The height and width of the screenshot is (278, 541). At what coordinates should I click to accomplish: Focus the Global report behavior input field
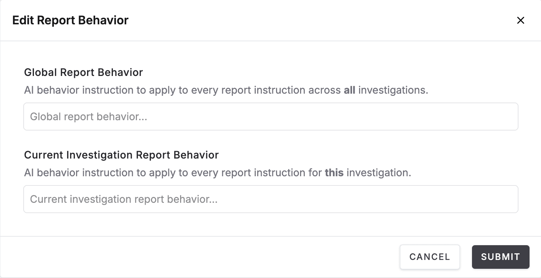click(271, 117)
